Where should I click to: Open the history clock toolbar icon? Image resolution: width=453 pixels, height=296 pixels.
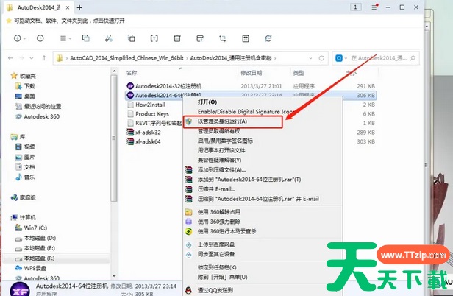tap(40, 38)
